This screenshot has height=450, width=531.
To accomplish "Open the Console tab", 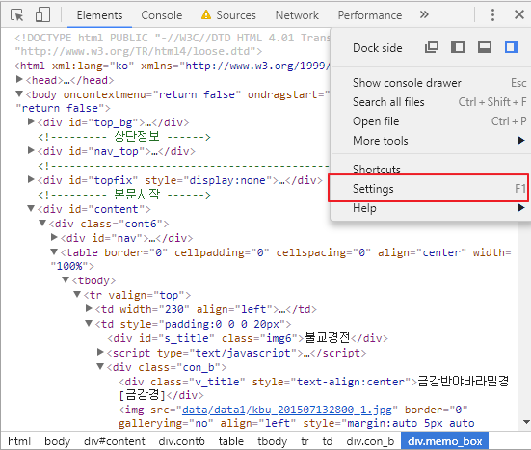I will (162, 15).
